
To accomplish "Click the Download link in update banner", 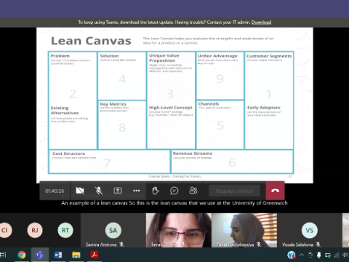I will [261, 23].
